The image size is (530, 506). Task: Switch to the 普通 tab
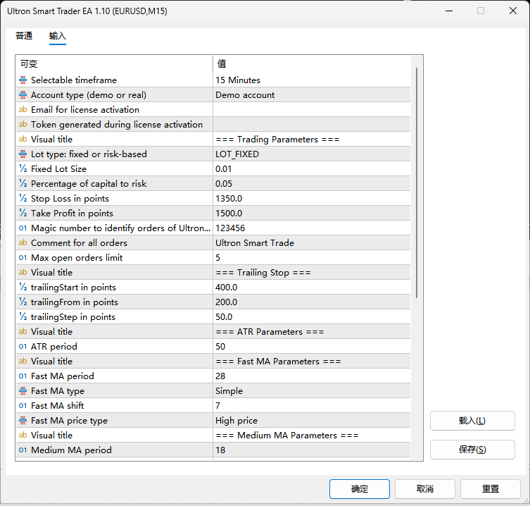24,36
